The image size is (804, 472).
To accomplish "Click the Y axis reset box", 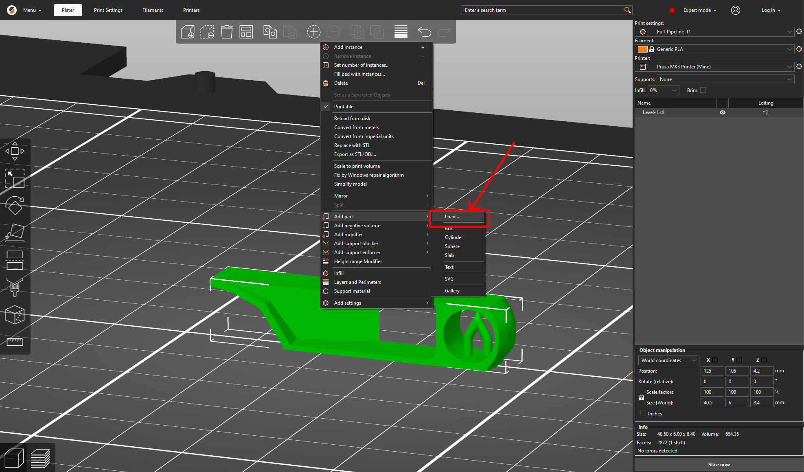I will pyautogui.click(x=739, y=360).
